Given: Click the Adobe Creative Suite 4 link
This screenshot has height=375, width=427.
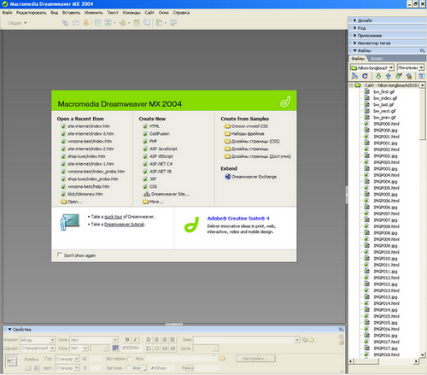Looking at the screenshot, I should (238, 219).
